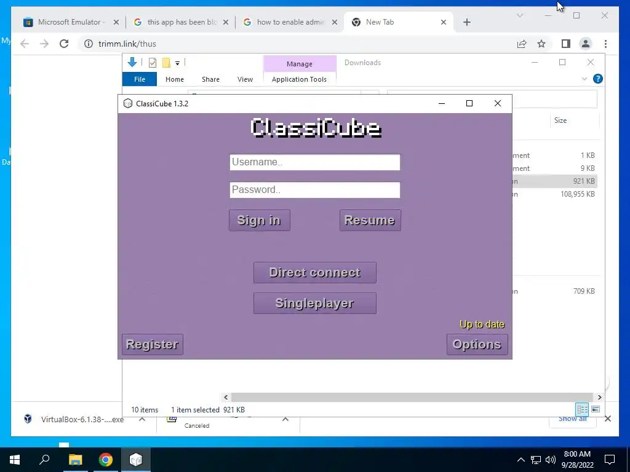Viewport: 630px width, 472px height.
Task: Switch Explorer to details view icon
Action: coord(582,409)
